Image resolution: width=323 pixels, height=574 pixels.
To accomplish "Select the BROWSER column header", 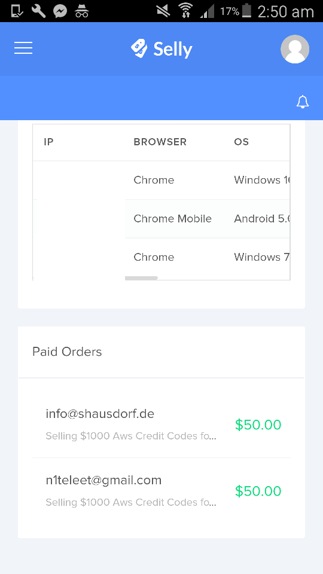I will pyautogui.click(x=160, y=142).
